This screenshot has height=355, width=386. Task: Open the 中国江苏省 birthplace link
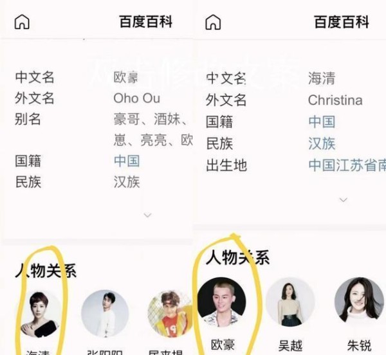[x=347, y=165]
